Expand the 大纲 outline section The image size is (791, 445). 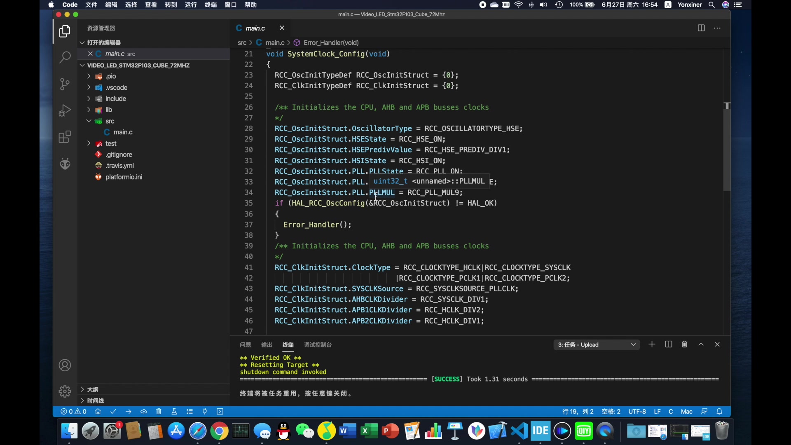[x=82, y=389]
